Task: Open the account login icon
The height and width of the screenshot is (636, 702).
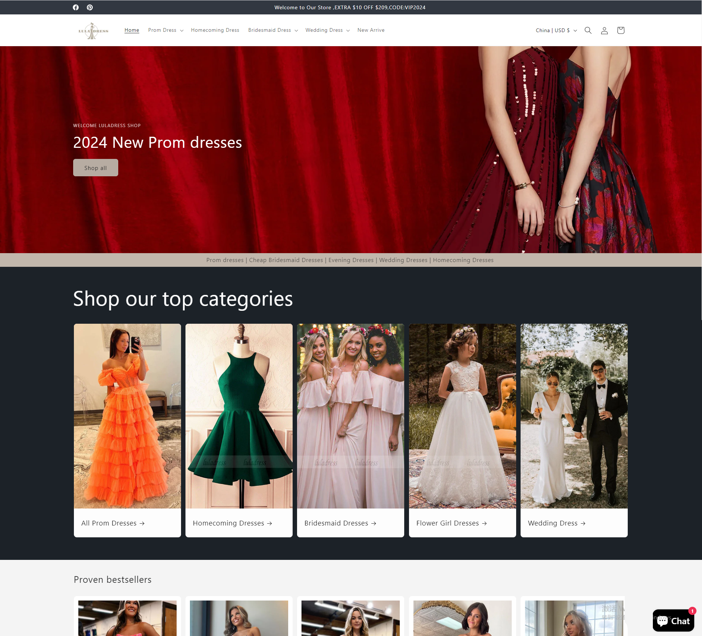Action: point(604,30)
